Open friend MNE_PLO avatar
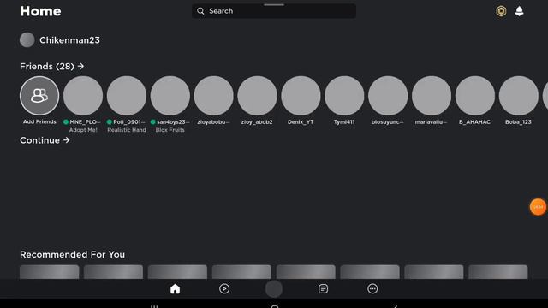The width and height of the screenshot is (548, 308). pos(83,96)
